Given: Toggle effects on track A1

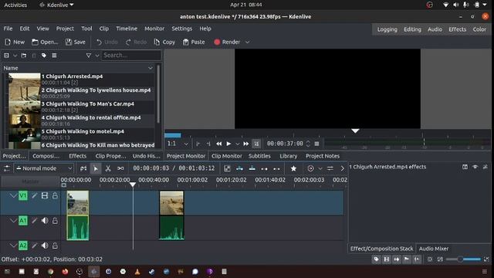Looking at the screenshot, I should click(34, 221).
